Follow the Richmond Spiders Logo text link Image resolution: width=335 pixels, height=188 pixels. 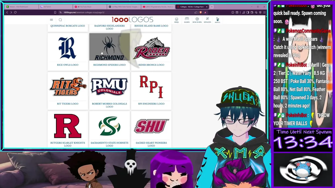click(109, 65)
